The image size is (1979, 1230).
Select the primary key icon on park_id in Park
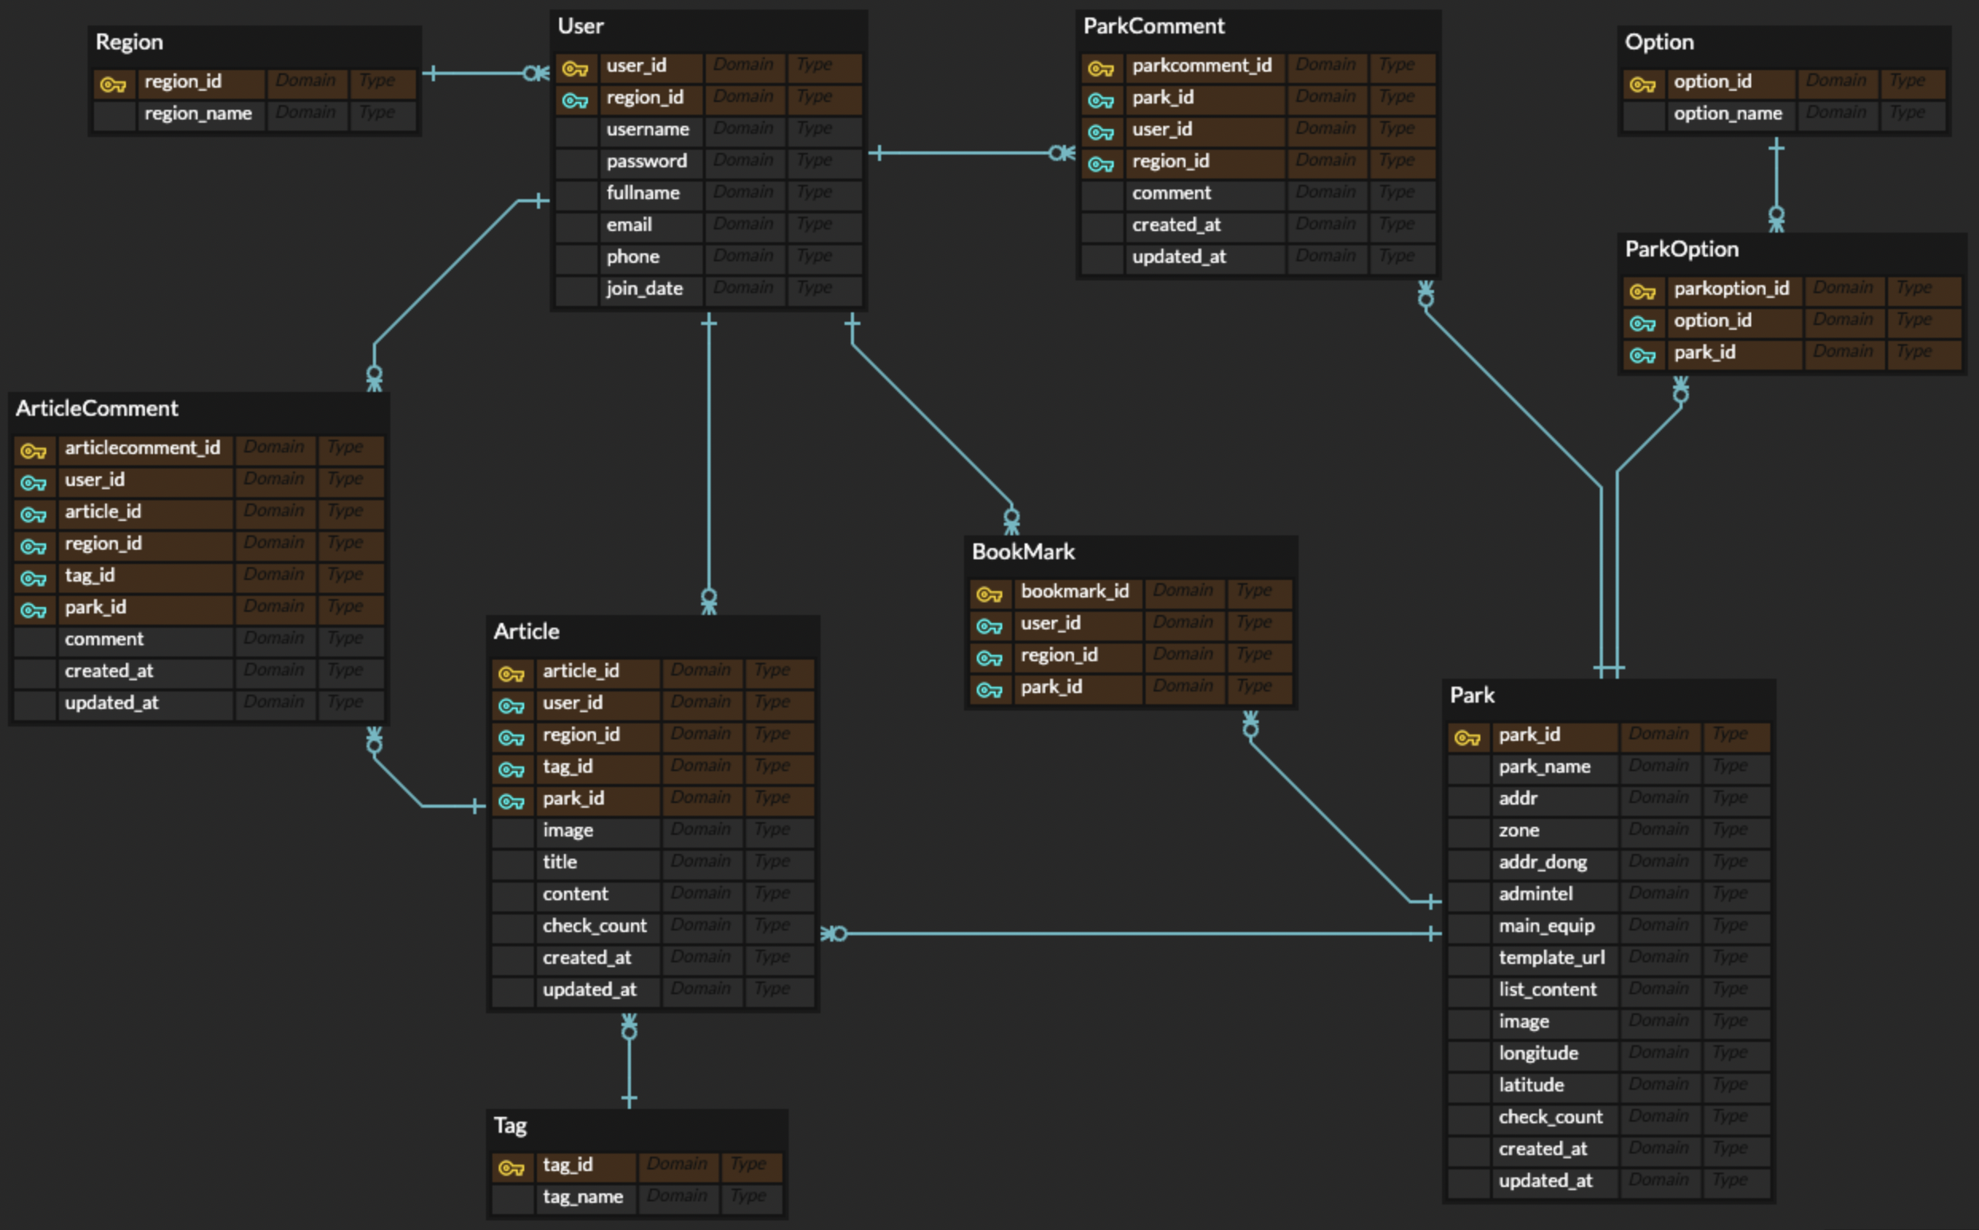click(x=1469, y=737)
